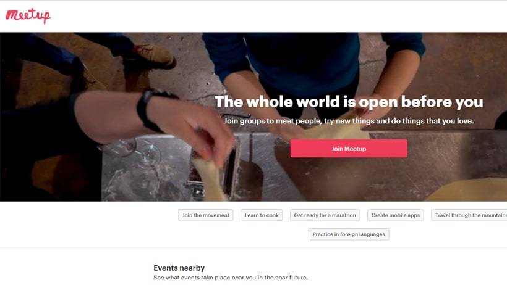
Task: Select the Create mobile apps tag
Action: tap(396, 215)
